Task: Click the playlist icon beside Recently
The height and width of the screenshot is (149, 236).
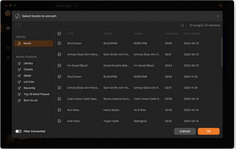Action: pos(19,88)
